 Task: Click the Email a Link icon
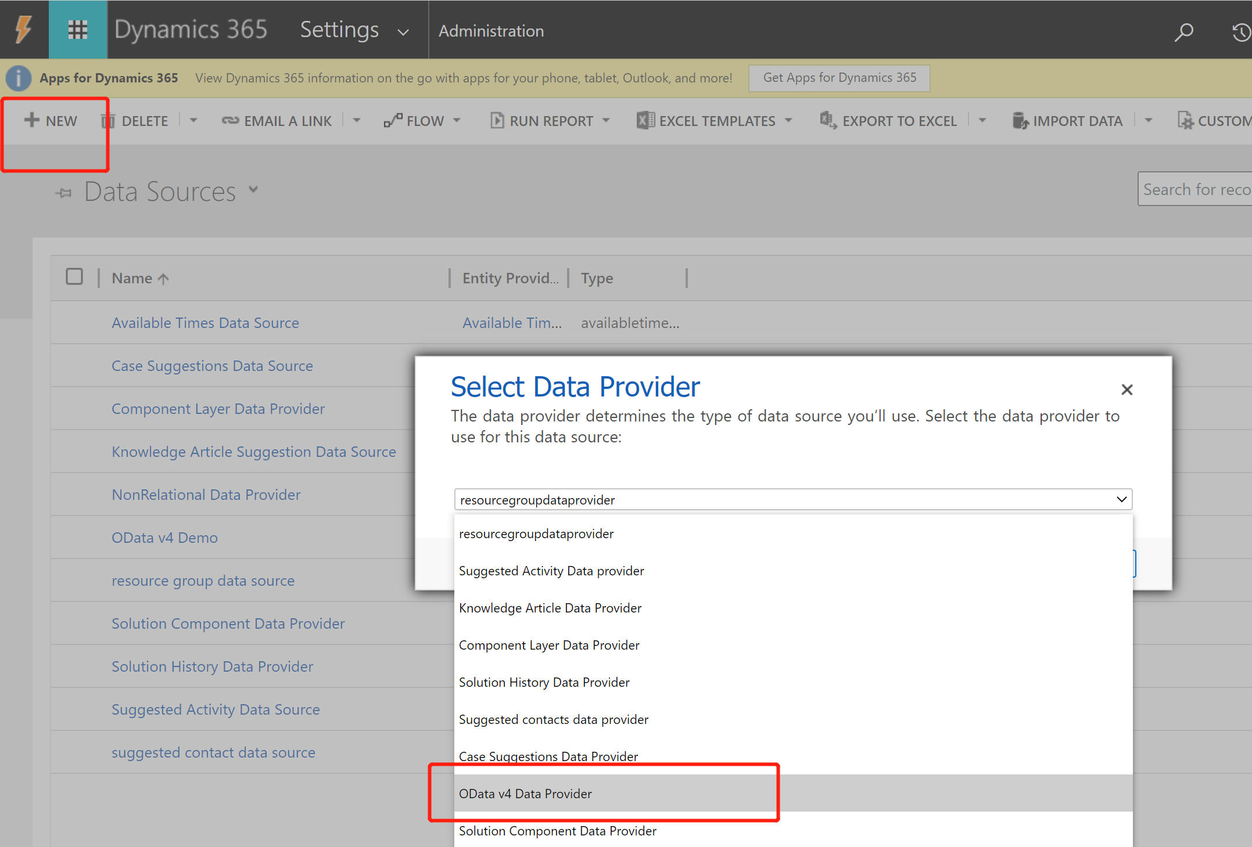click(231, 120)
